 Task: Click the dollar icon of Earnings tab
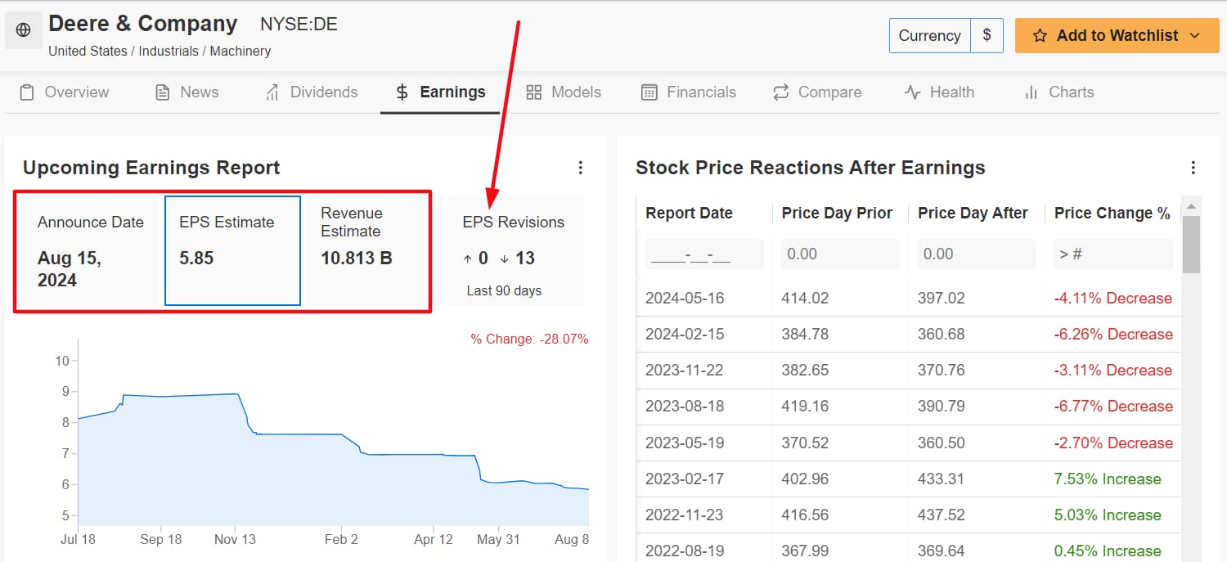pos(402,92)
